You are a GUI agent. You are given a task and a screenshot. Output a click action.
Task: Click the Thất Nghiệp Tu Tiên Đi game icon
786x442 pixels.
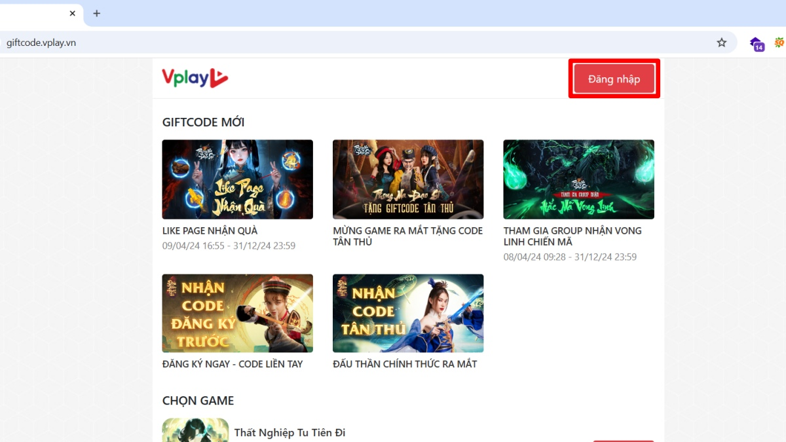coord(195,430)
